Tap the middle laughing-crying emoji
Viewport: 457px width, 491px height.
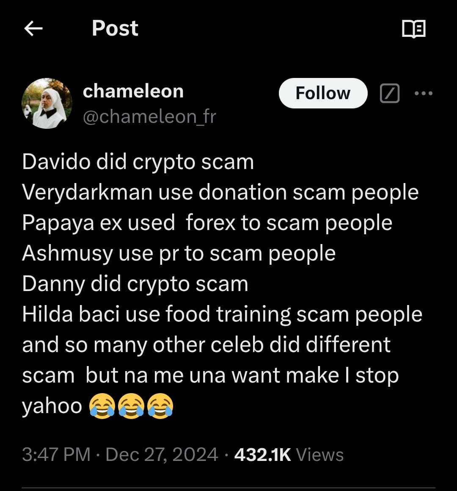pos(131,406)
